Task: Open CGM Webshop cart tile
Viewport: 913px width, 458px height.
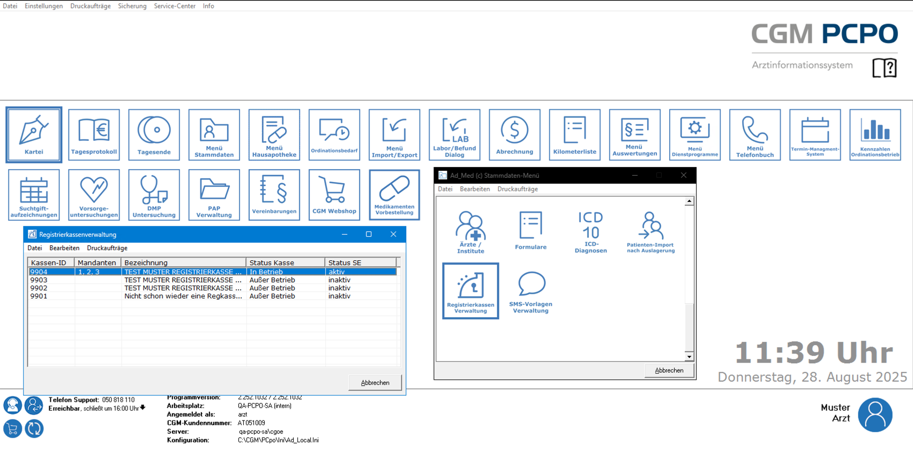Action: coord(334,194)
